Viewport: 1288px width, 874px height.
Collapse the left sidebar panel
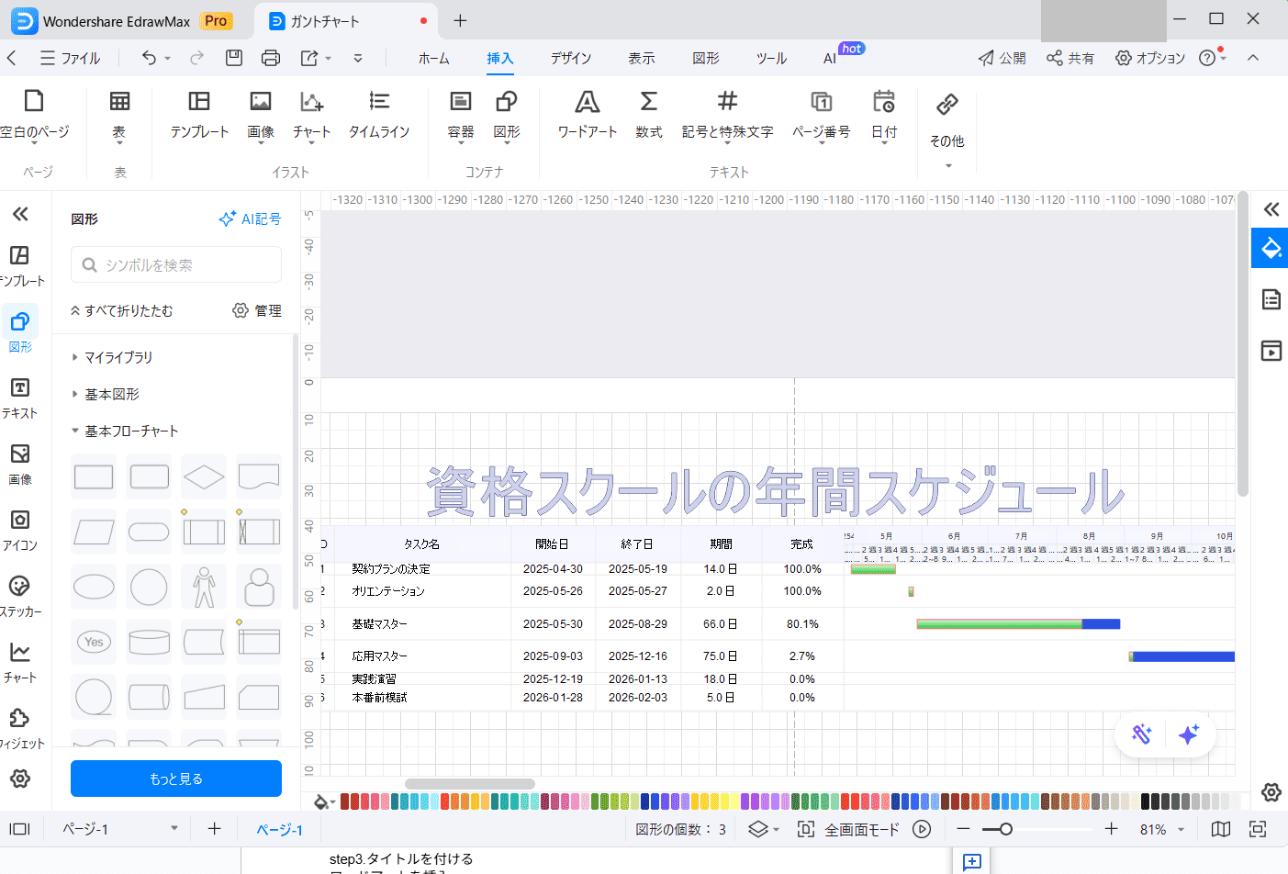click(x=20, y=215)
